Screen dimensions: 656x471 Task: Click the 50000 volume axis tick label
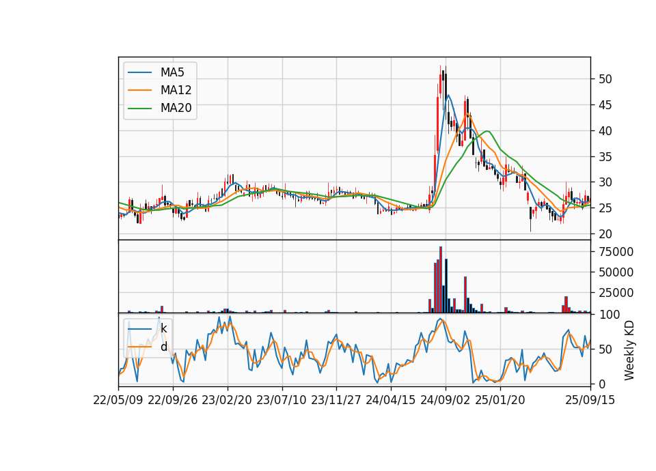[x=616, y=272]
